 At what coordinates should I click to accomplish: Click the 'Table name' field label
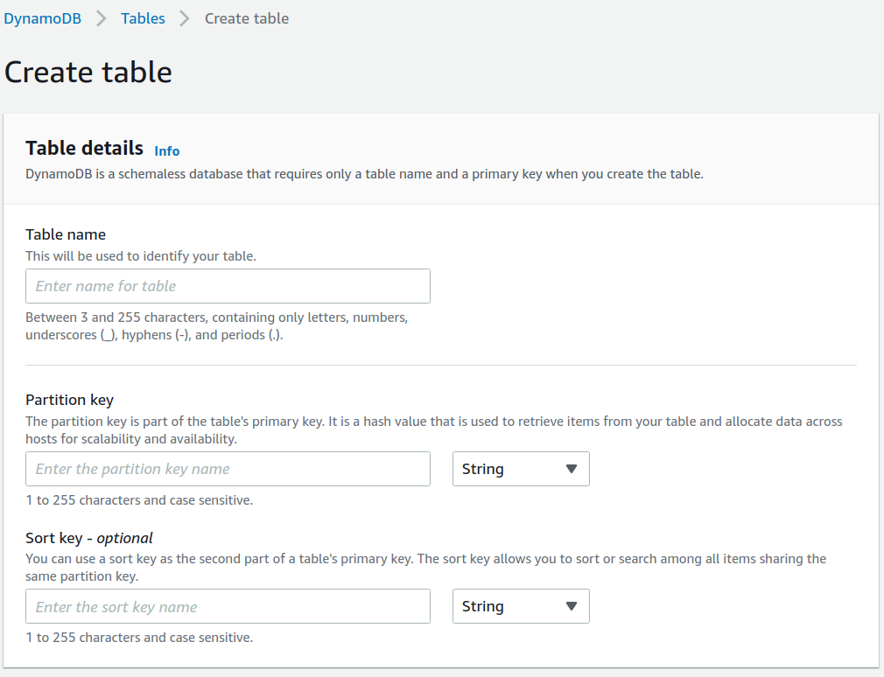66,234
